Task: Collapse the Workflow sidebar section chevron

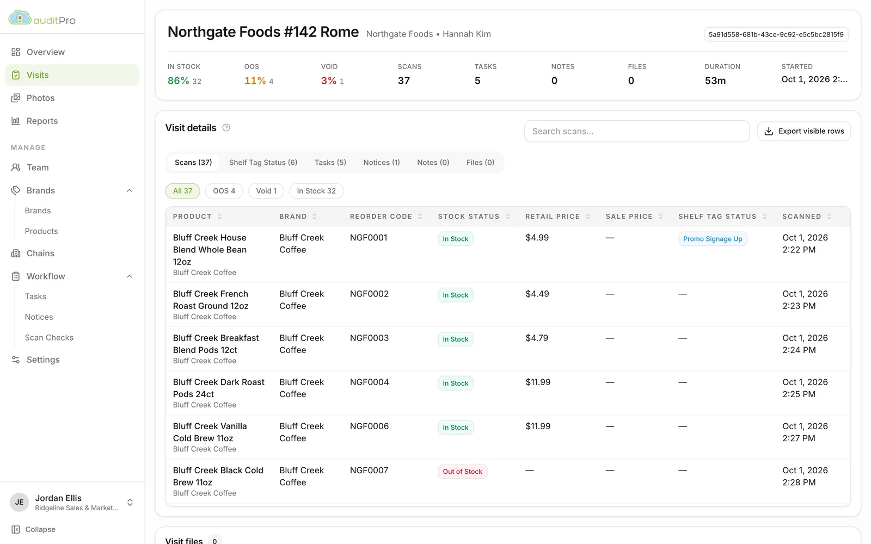Action: [130, 276]
